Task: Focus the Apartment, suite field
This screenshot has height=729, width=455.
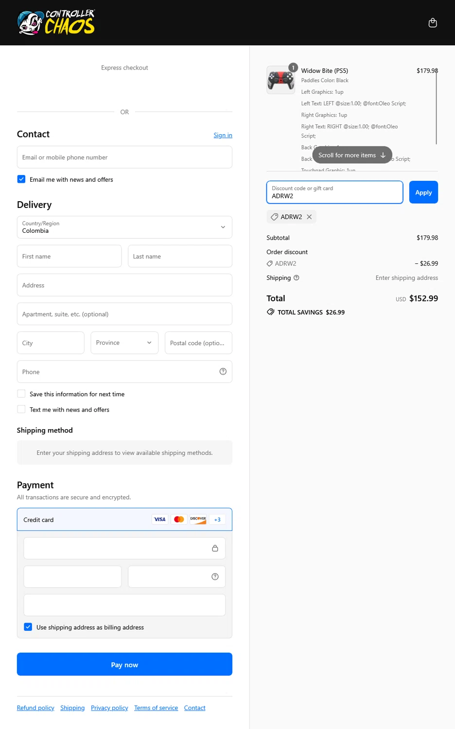Action: (x=124, y=314)
